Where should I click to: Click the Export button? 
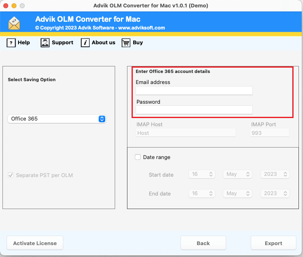click(273, 243)
